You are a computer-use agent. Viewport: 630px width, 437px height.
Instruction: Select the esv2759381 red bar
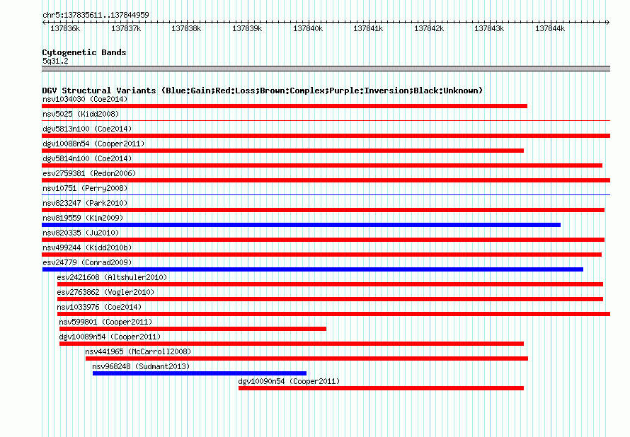coord(326,180)
